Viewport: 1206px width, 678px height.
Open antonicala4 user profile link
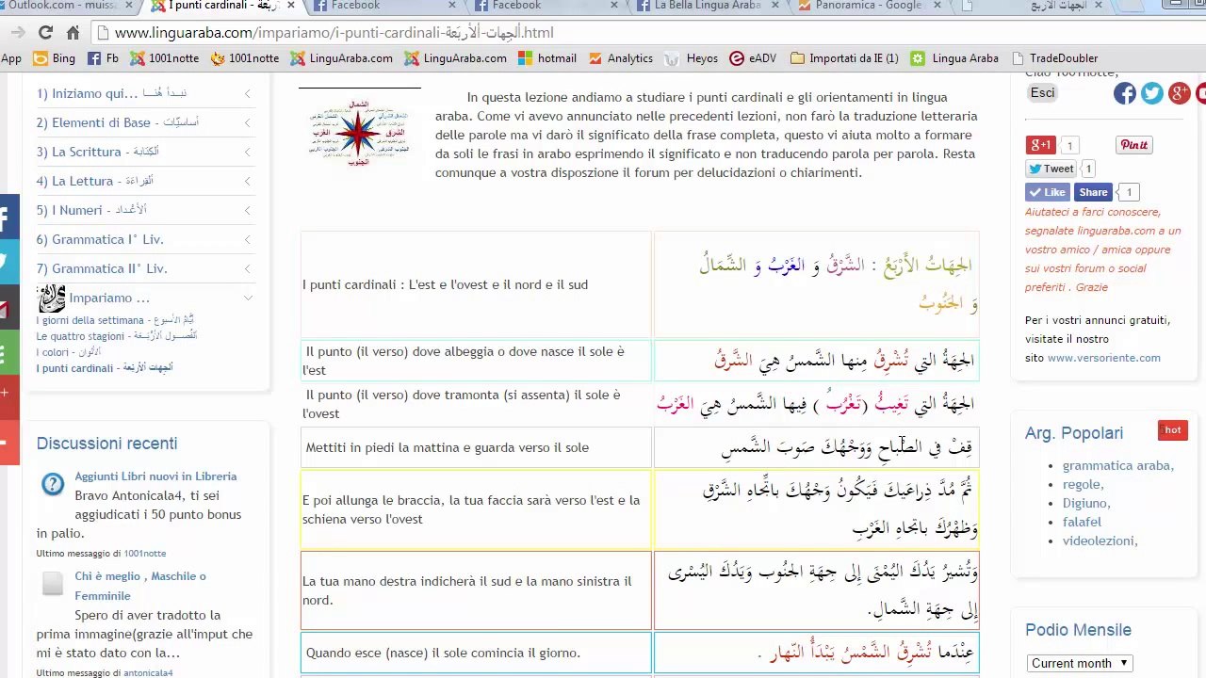click(x=148, y=673)
